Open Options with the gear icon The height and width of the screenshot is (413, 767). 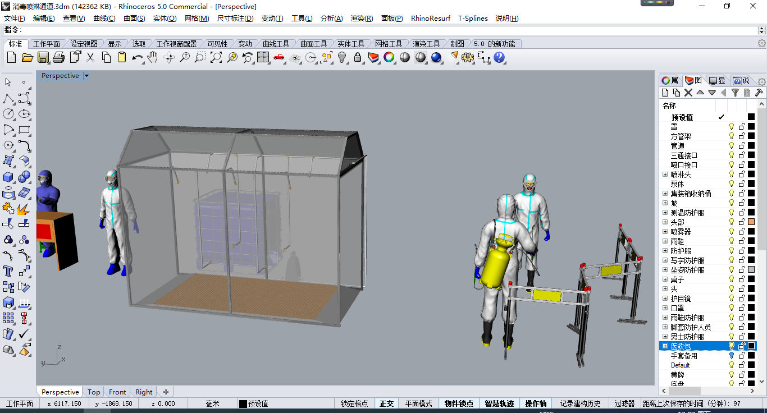[x=468, y=57]
